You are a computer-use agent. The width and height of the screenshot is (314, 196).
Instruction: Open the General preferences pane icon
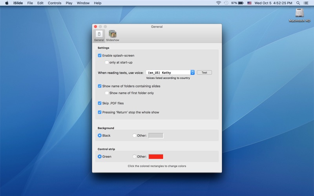(99, 36)
